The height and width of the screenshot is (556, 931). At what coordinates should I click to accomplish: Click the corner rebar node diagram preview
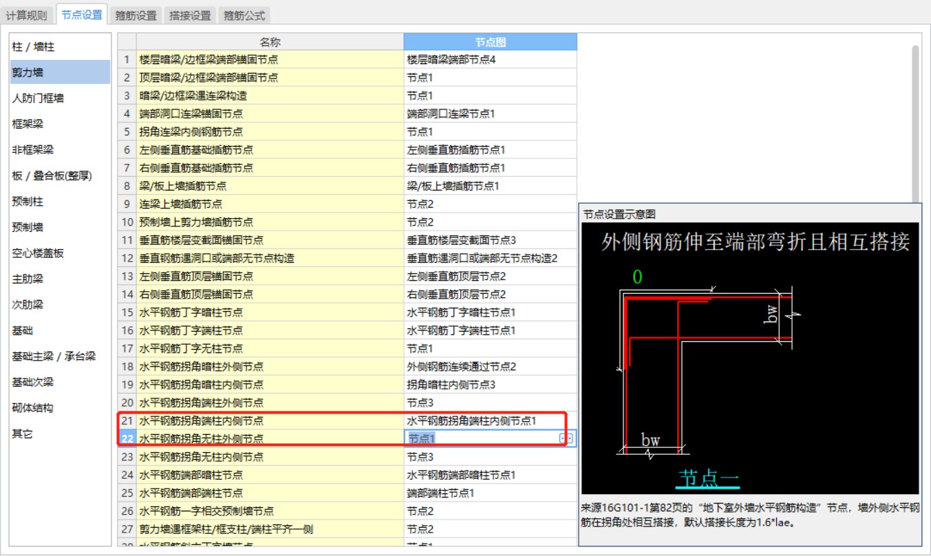(x=750, y=358)
